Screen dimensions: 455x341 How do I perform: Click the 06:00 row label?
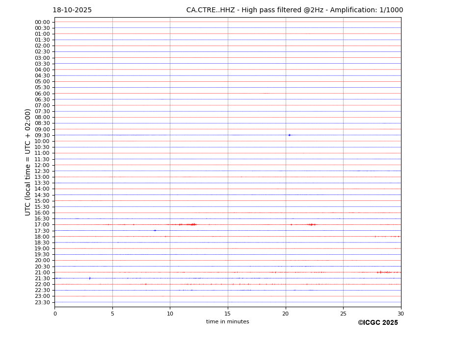[x=42, y=94]
